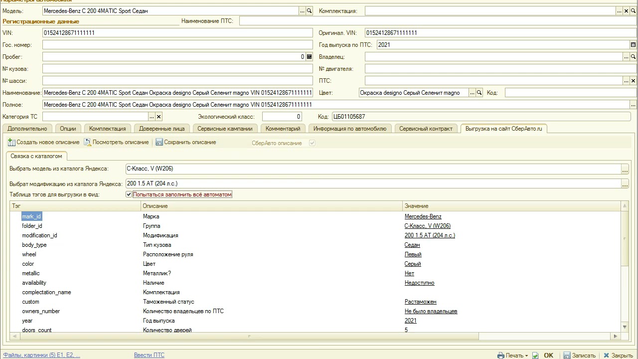The height and width of the screenshot is (359, 638).
Task: Click magnifier icon beside Цвет field
Action: 479,93
